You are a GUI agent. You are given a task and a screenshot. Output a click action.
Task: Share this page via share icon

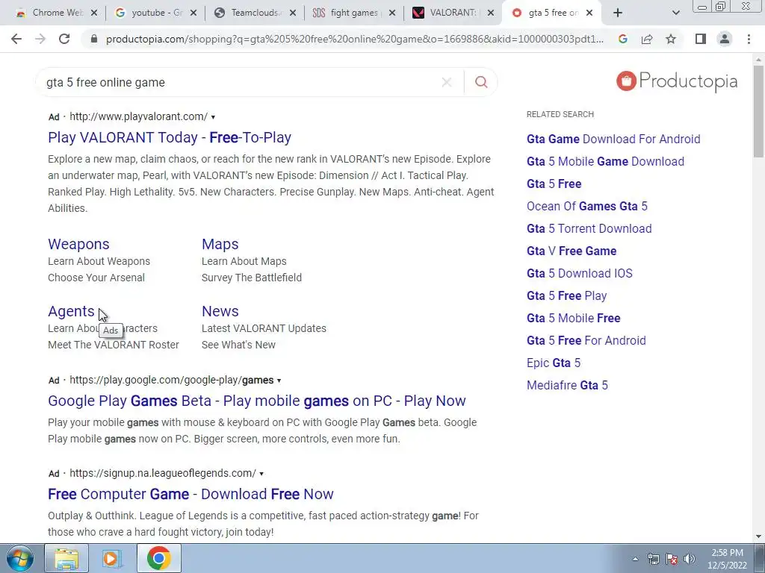tap(647, 39)
